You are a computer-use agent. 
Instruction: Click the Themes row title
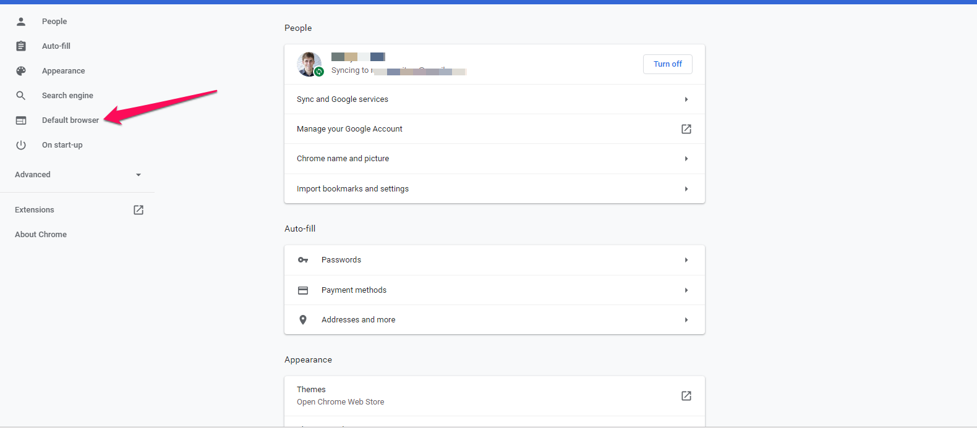point(311,390)
